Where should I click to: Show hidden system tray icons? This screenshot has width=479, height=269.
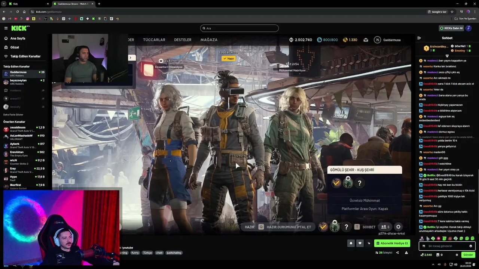433,264
